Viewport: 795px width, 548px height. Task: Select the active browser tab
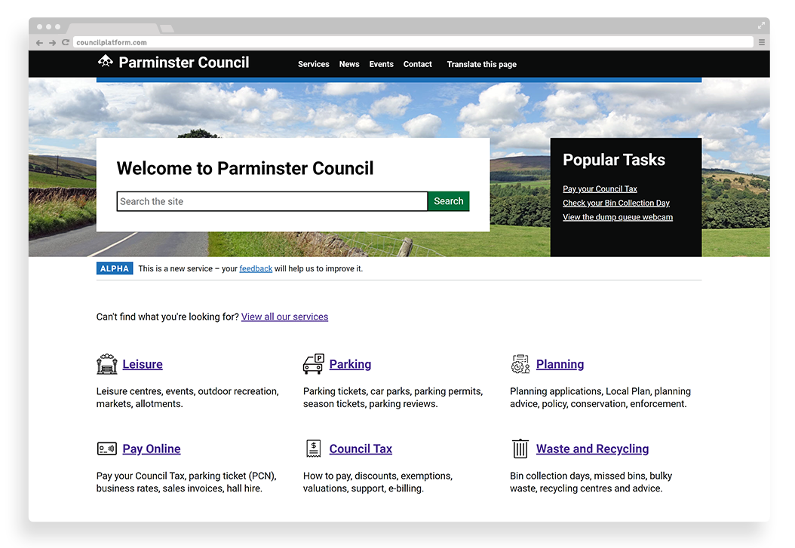point(113,29)
